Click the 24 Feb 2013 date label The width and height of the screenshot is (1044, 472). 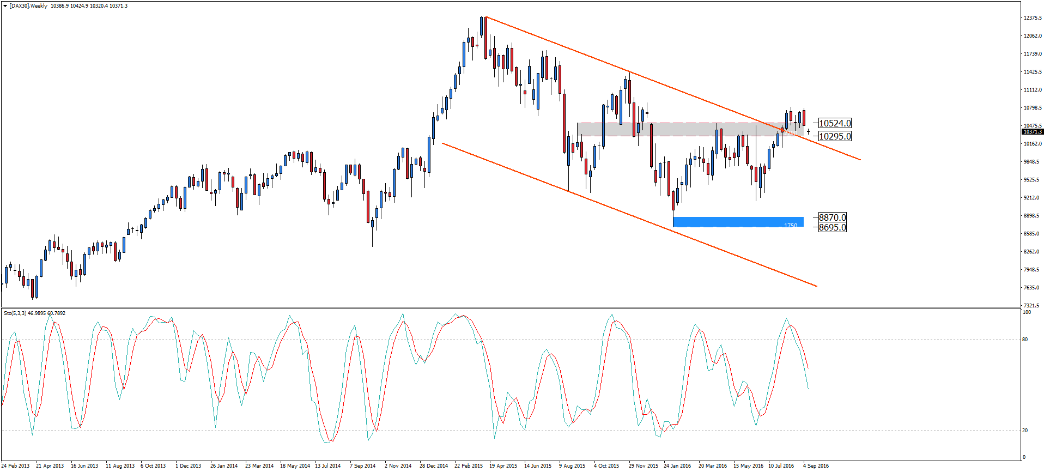coord(15,466)
